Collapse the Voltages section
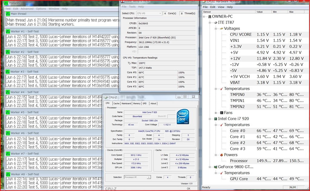The width and height of the screenshot is (310, 191). click(x=216, y=28)
